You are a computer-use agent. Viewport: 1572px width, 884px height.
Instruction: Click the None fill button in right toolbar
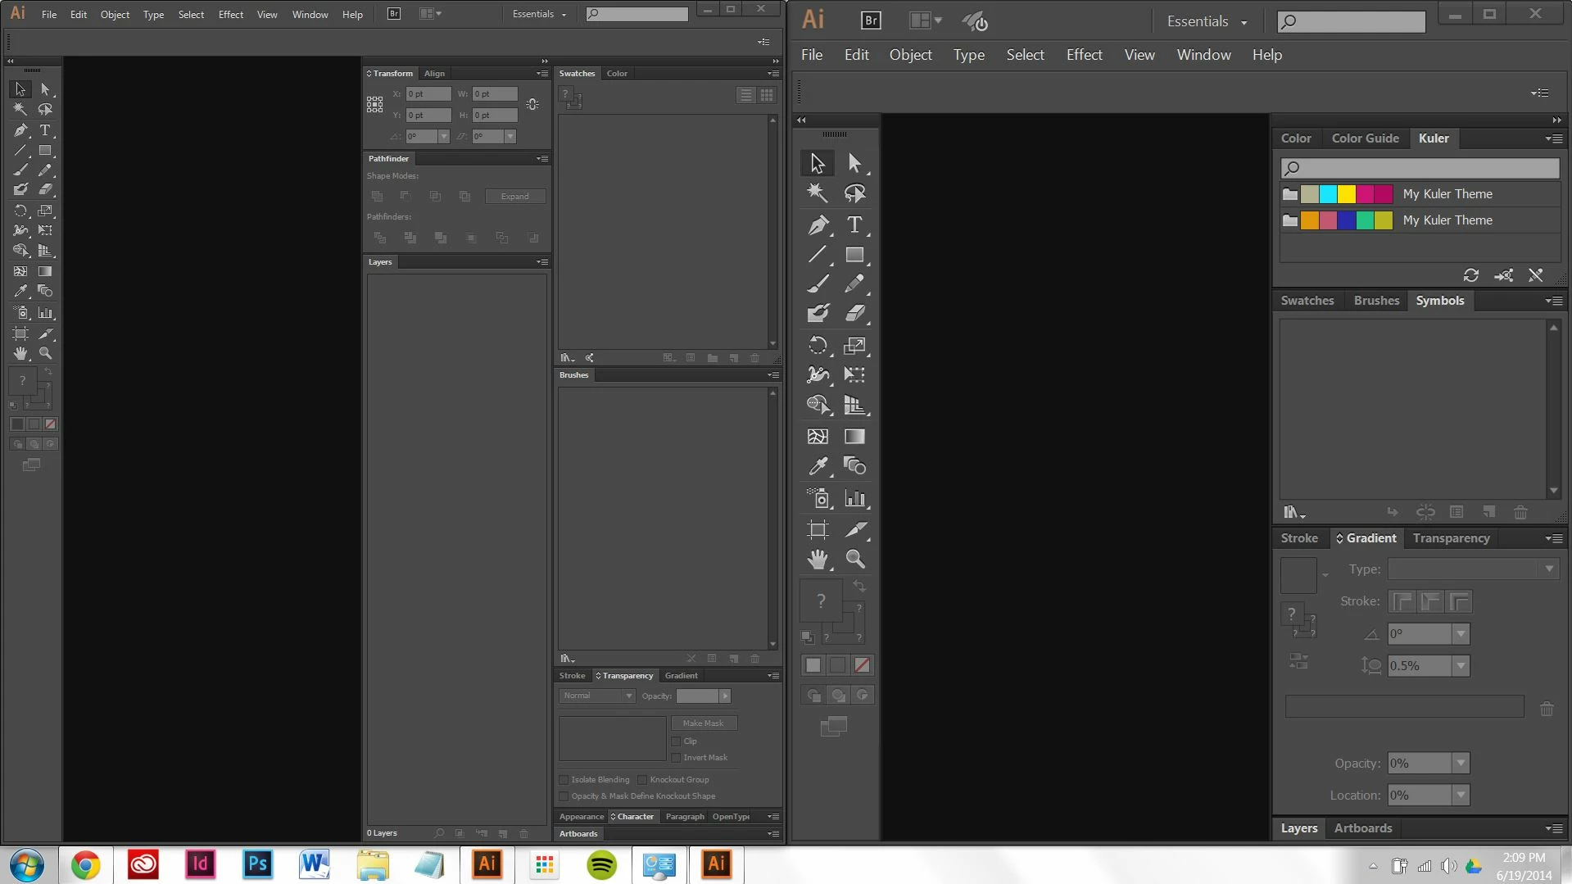pos(862,665)
